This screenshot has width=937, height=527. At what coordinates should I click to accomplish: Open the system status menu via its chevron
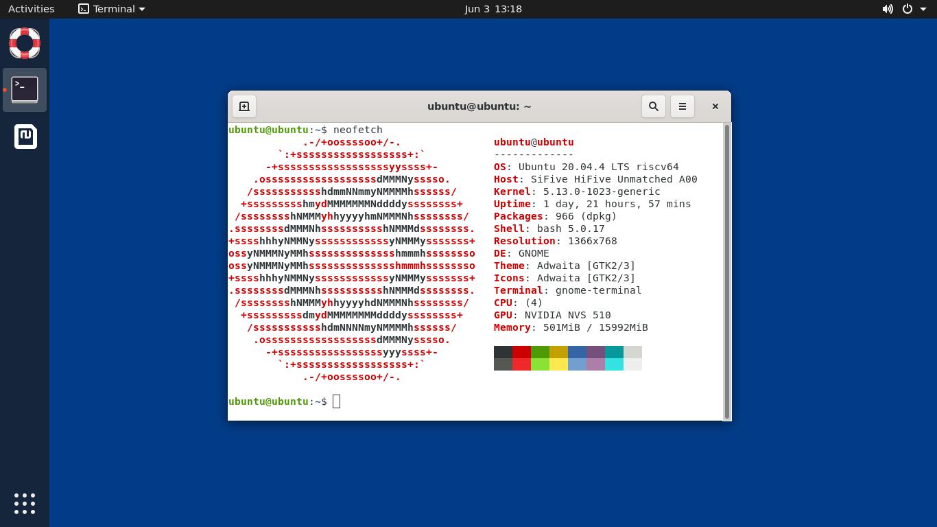pyautogui.click(x=923, y=9)
